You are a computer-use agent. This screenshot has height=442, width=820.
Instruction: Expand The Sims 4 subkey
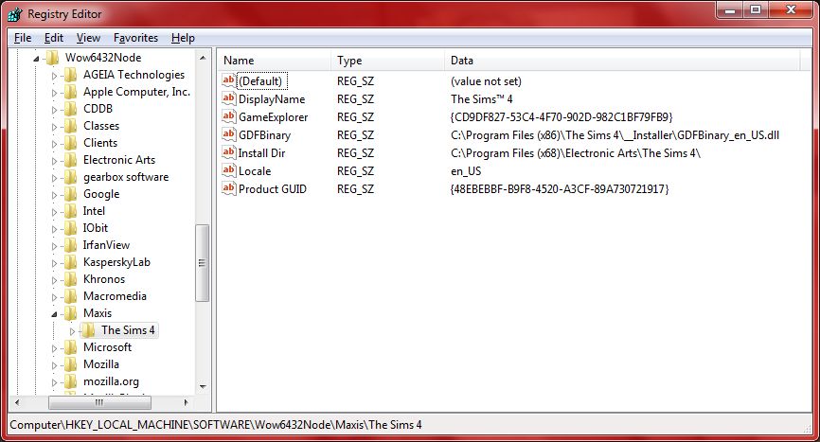pos(73,331)
